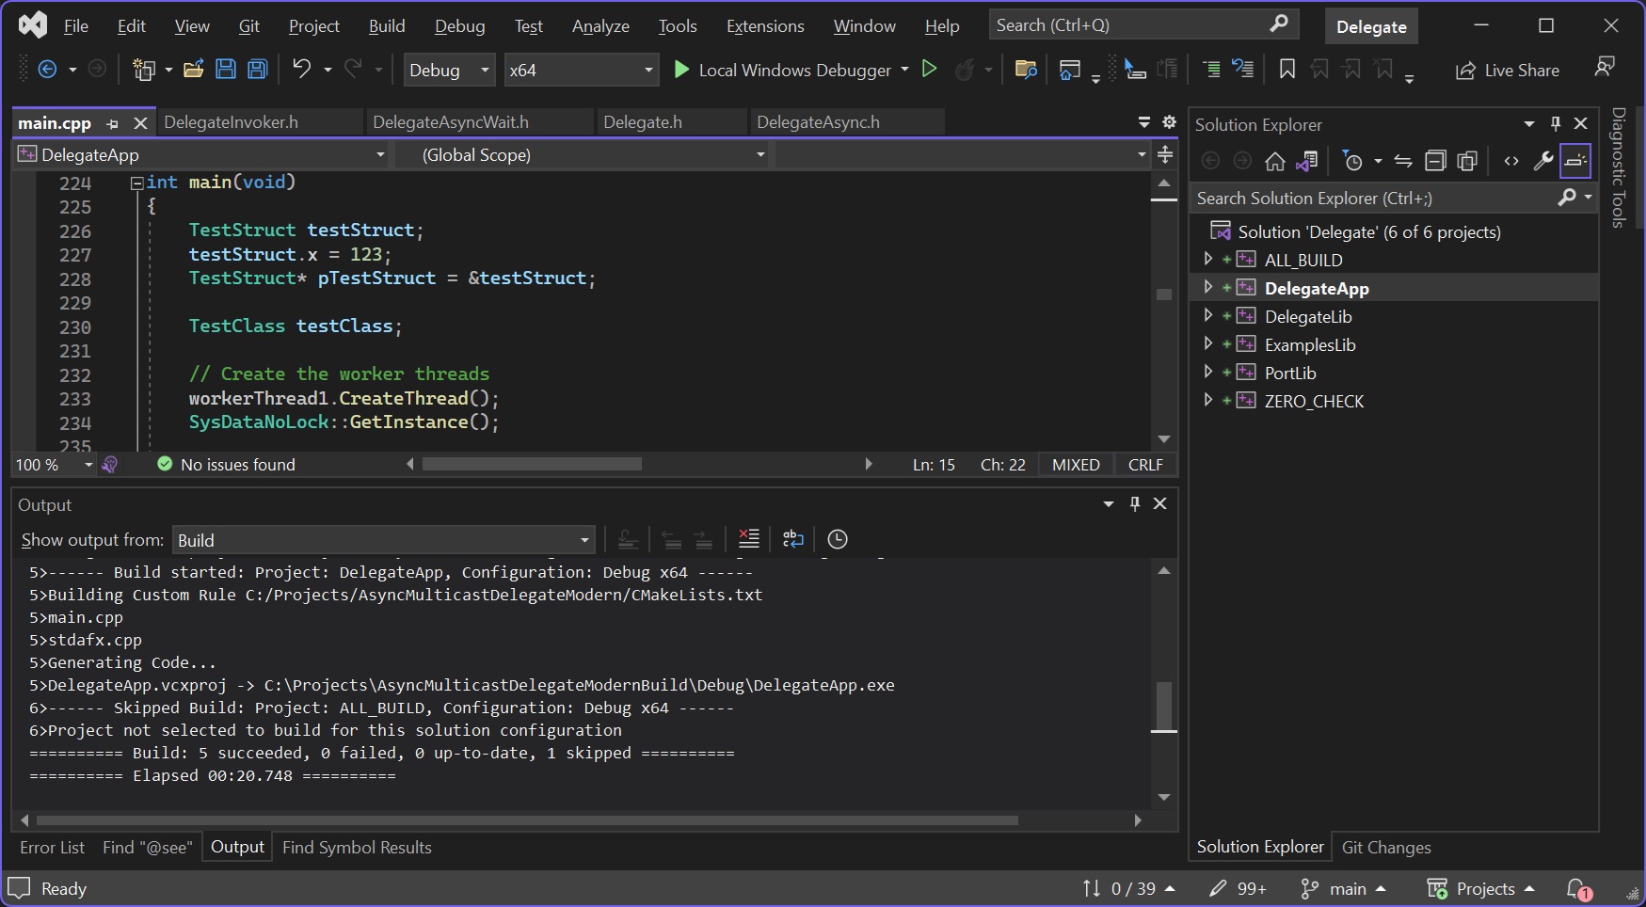Image resolution: width=1646 pixels, height=907 pixels.
Task: Select the ZERO_CHECK project
Action: [1314, 401]
